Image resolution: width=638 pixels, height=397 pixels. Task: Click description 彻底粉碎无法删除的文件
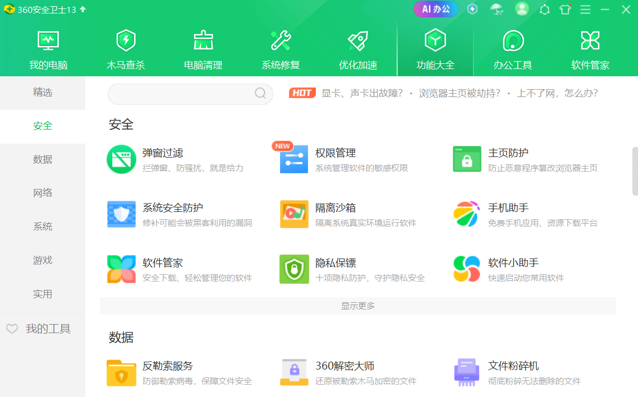tap(534, 381)
